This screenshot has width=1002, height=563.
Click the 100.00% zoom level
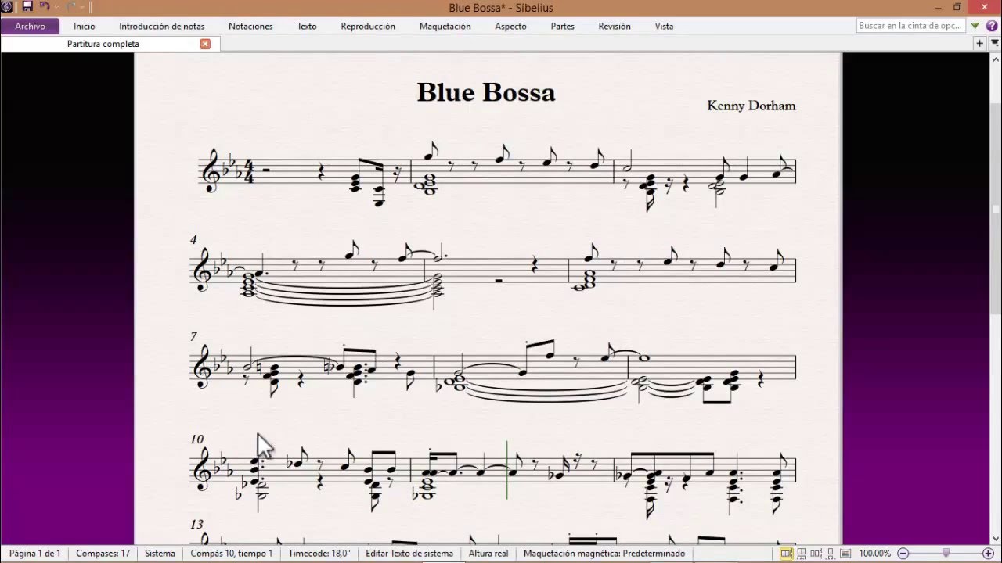tap(875, 554)
